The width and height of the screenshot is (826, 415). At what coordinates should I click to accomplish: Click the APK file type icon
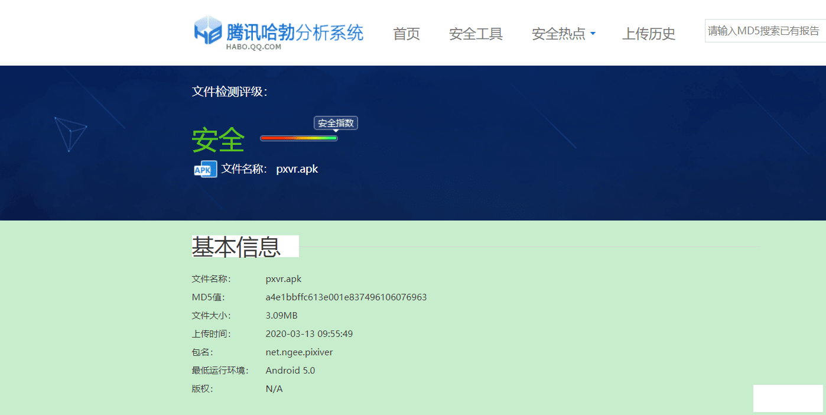pyautogui.click(x=205, y=169)
